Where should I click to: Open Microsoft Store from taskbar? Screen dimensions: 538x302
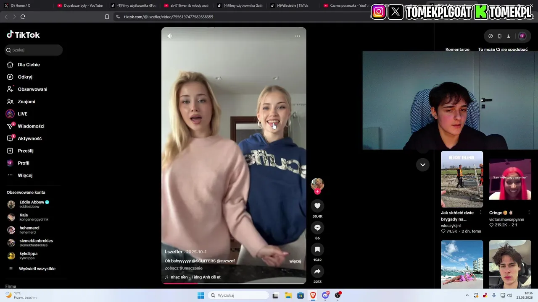click(301, 295)
